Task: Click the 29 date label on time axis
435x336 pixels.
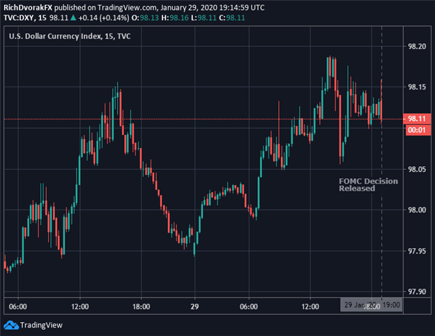Action: point(194,307)
